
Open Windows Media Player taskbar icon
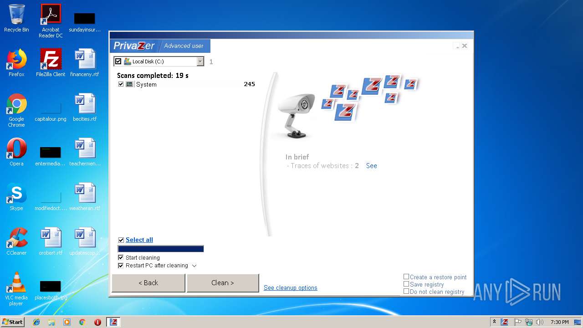[x=67, y=322]
